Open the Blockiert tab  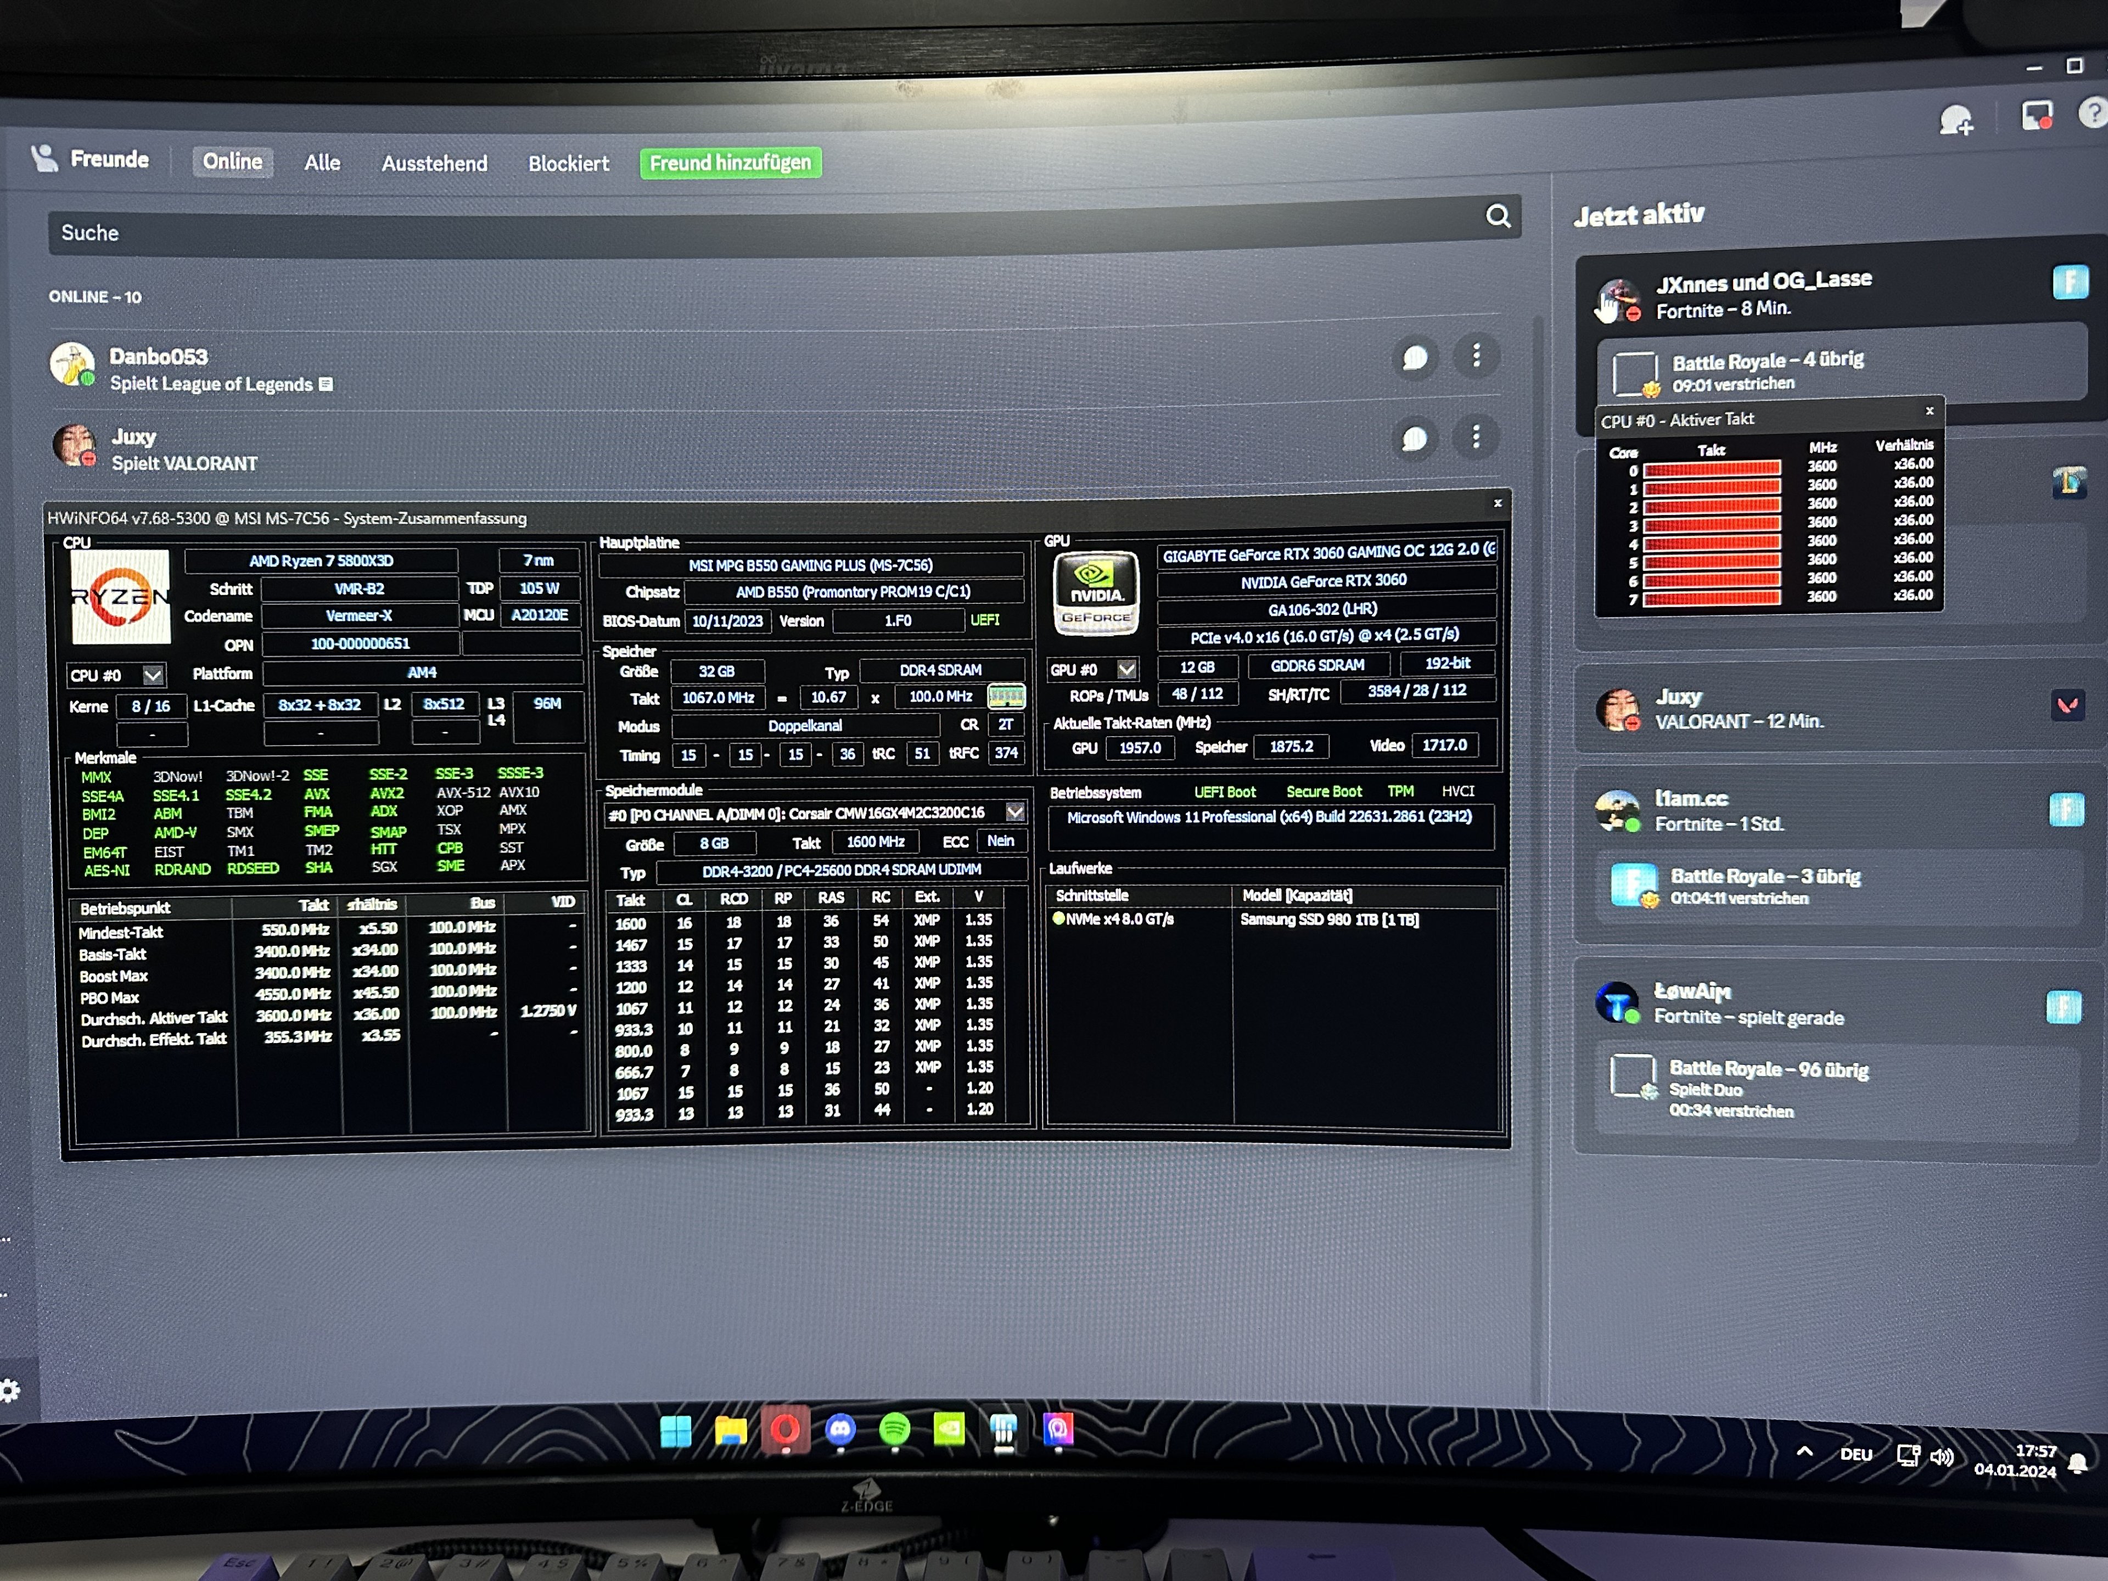coord(569,163)
